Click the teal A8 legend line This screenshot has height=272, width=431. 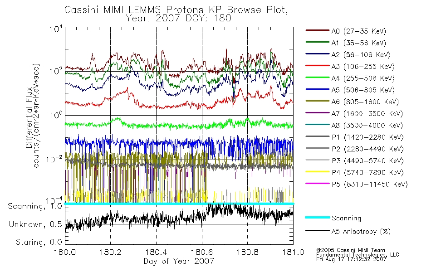point(318,125)
